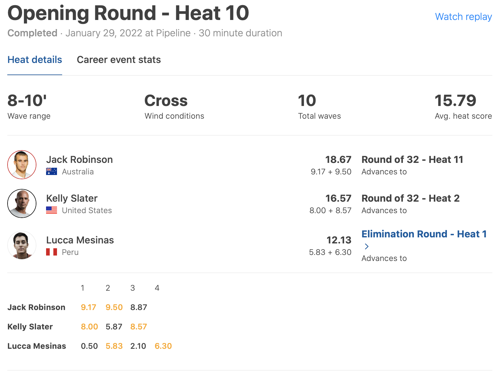Click Round of 32 - Heat 11
The image size is (499, 373).
pos(412,160)
